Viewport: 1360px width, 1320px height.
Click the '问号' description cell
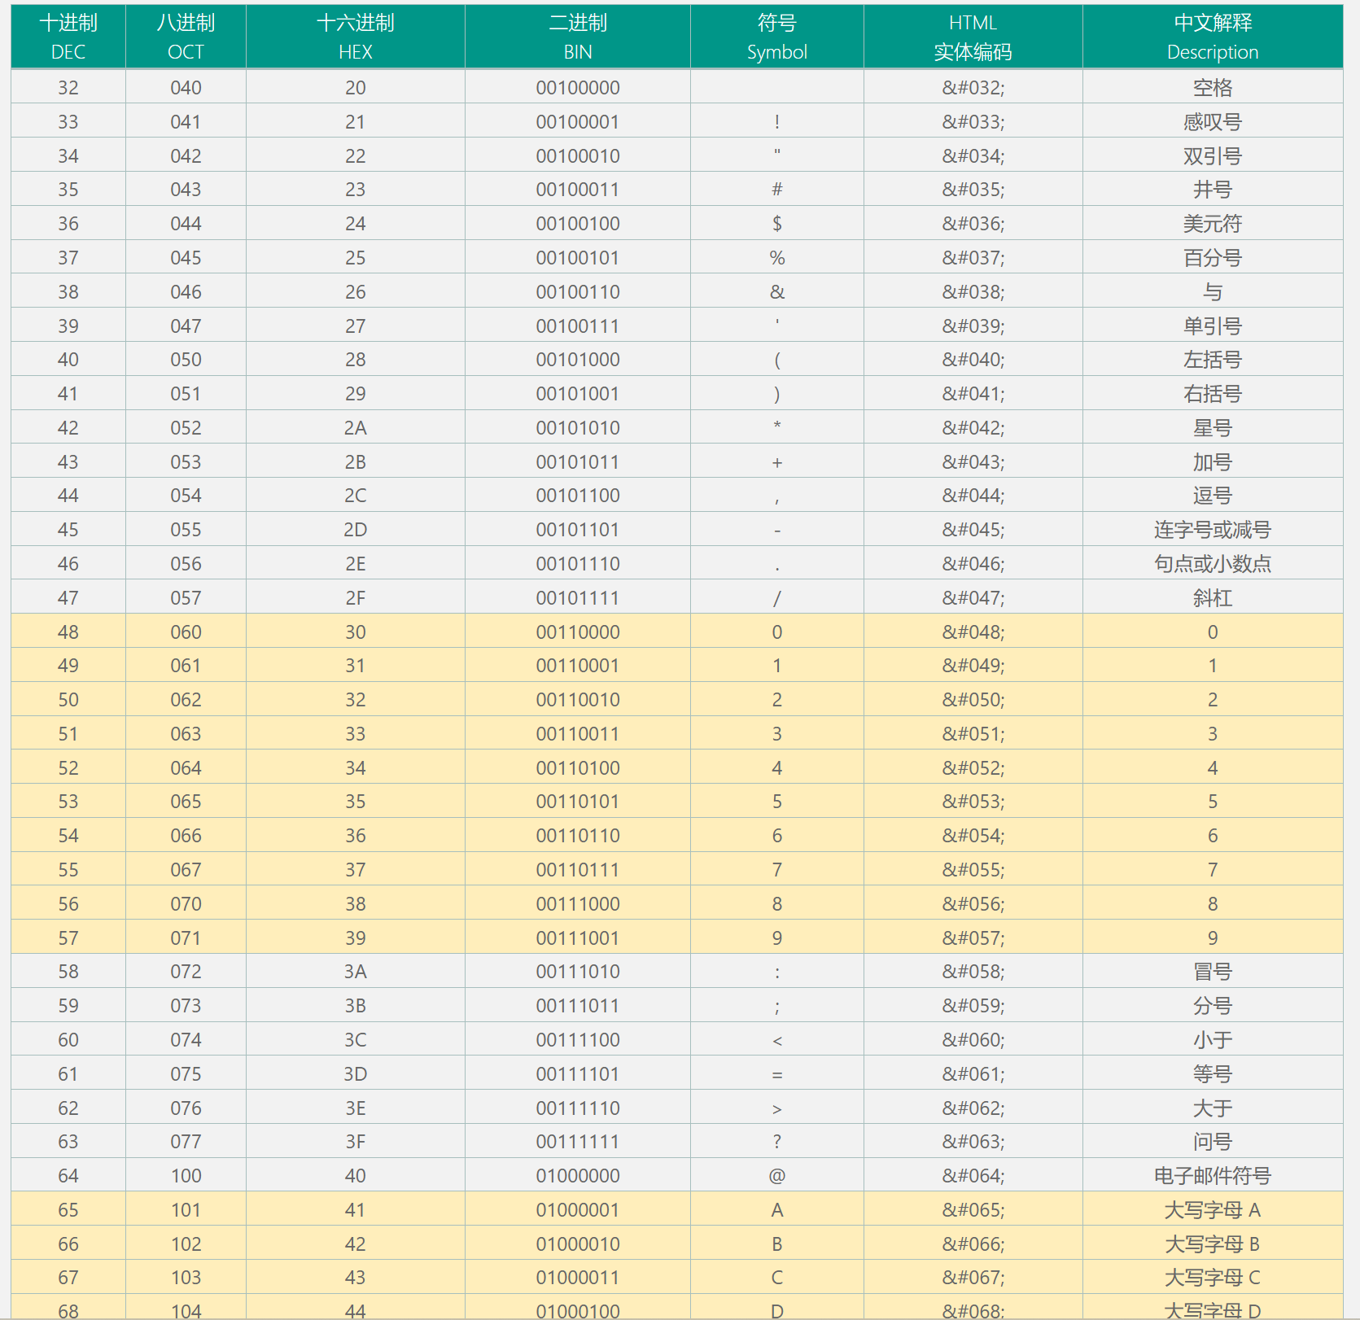coord(1213,1141)
